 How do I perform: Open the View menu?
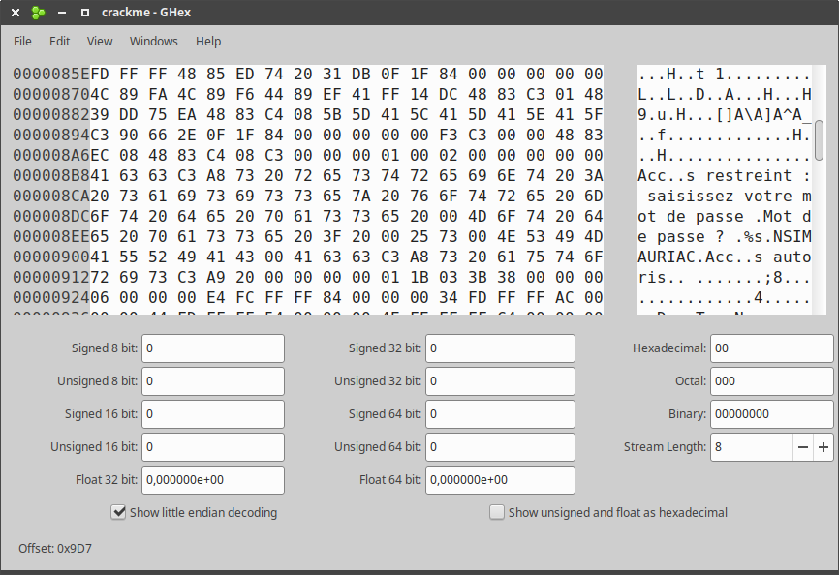point(100,42)
